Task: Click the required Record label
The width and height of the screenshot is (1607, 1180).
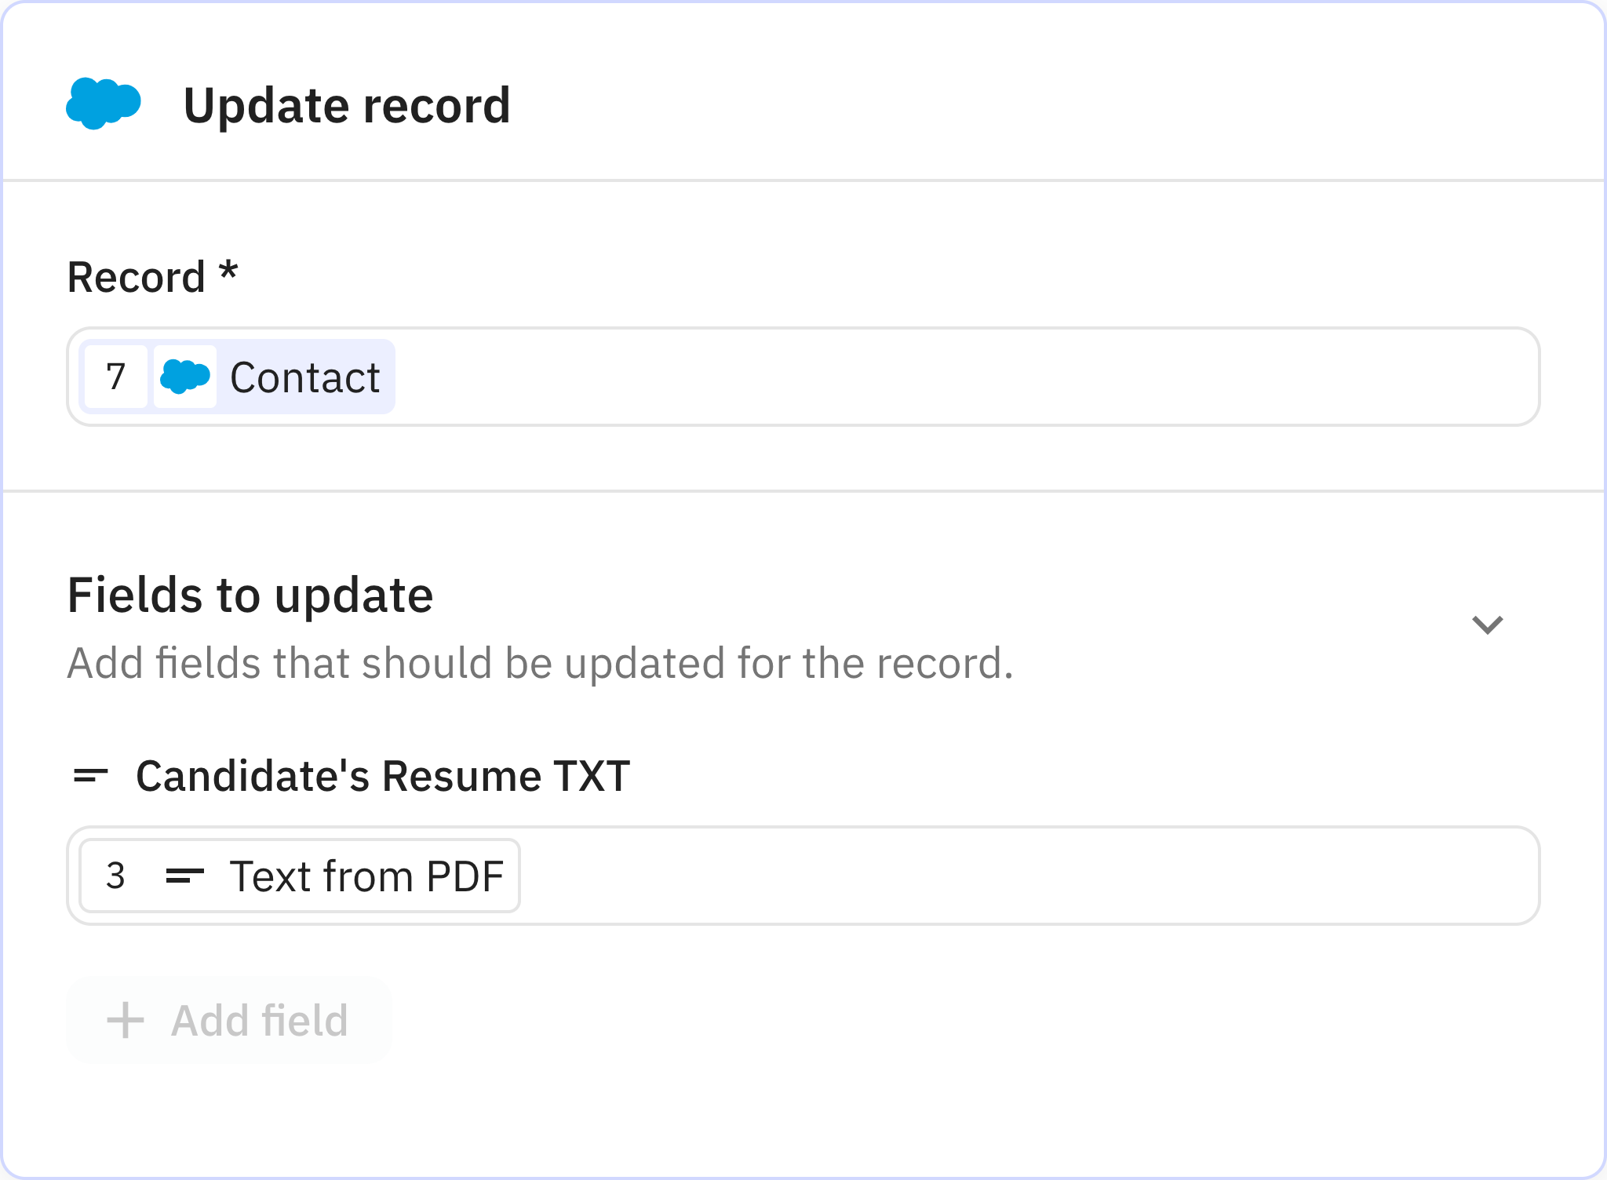Action: 151,275
